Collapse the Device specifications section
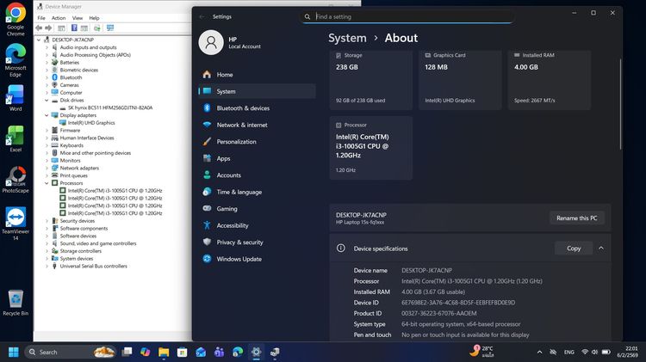646x362 pixels. (x=600, y=248)
